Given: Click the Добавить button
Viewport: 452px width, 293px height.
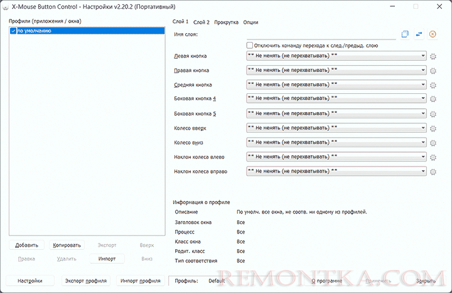Looking at the screenshot, I should 26,245.
